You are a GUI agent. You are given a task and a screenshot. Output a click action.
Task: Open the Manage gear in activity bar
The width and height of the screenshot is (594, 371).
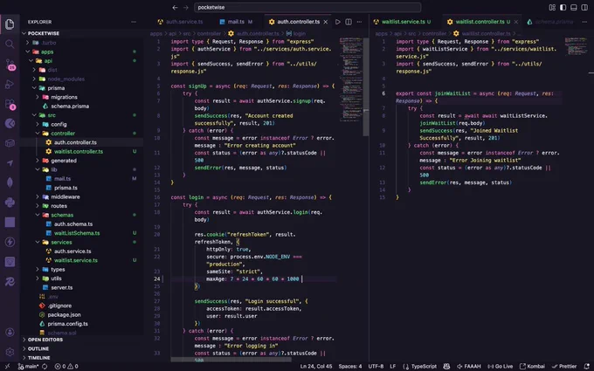tap(10, 352)
